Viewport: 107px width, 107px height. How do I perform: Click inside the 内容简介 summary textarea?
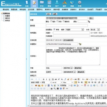coord(73,56)
